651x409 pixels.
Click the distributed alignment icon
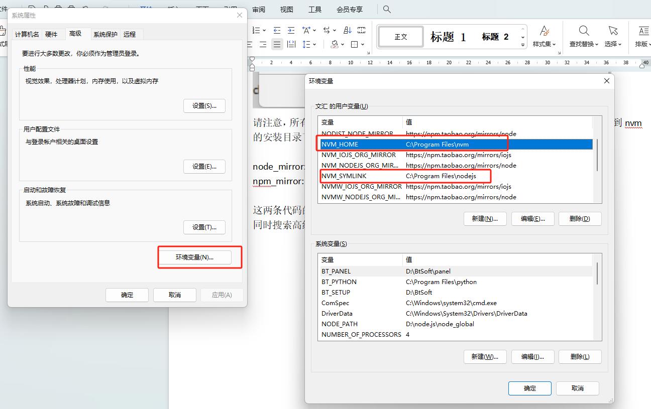291,44
